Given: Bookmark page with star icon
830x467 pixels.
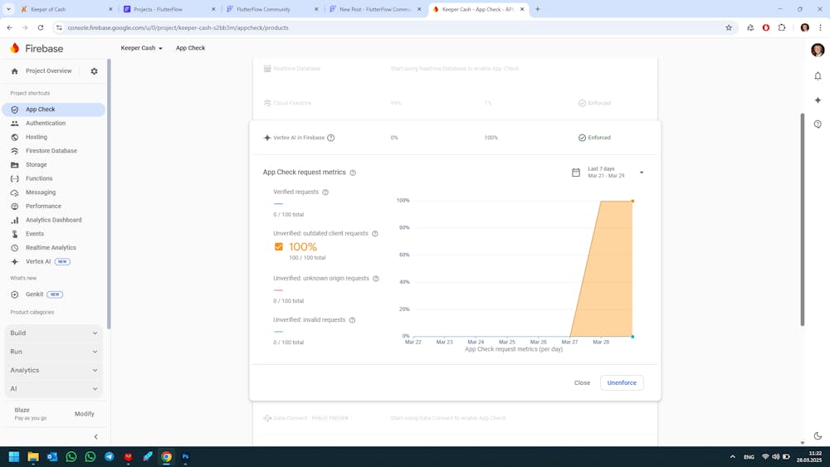Looking at the screenshot, I should pos(729,27).
